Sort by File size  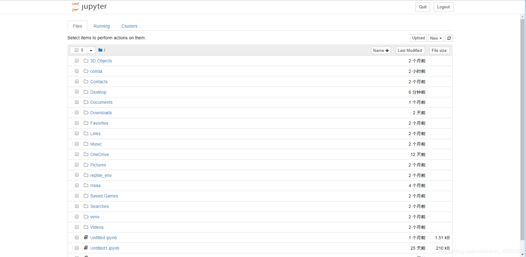(439, 50)
